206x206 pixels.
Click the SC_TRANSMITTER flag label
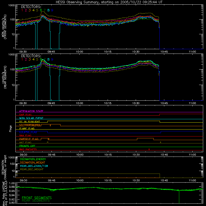click(x=30, y=125)
